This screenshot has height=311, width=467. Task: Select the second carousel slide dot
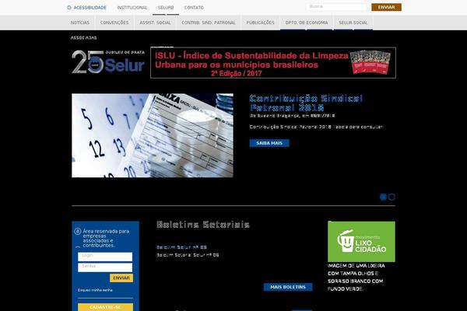click(x=392, y=197)
